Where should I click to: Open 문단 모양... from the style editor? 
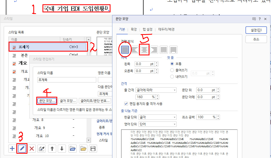coord(47,101)
